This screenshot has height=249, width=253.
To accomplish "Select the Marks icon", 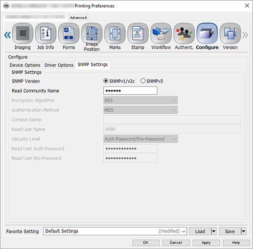I will click(x=115, y=33).
